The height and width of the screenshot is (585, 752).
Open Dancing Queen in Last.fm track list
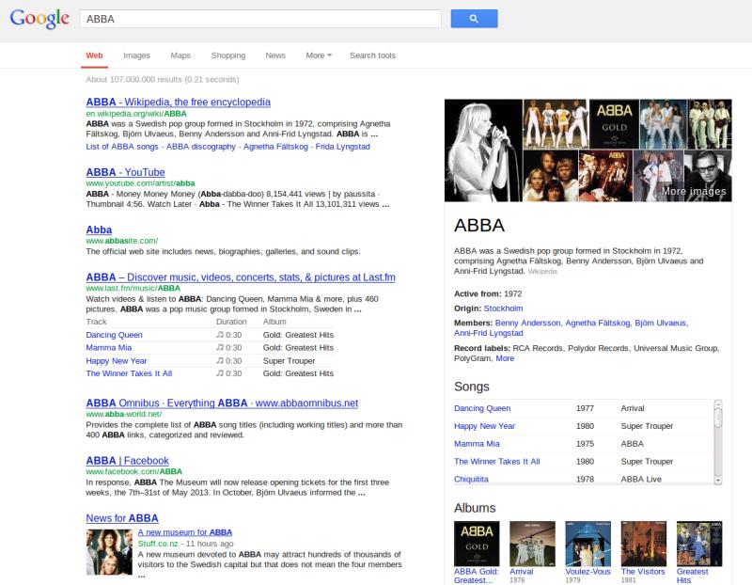[x=114, y=335]
